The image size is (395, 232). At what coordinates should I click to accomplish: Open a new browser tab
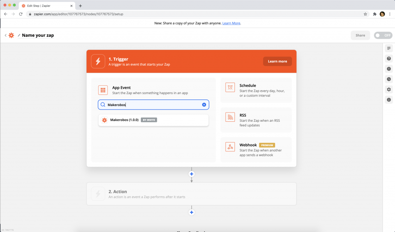(x=80, y=6)
